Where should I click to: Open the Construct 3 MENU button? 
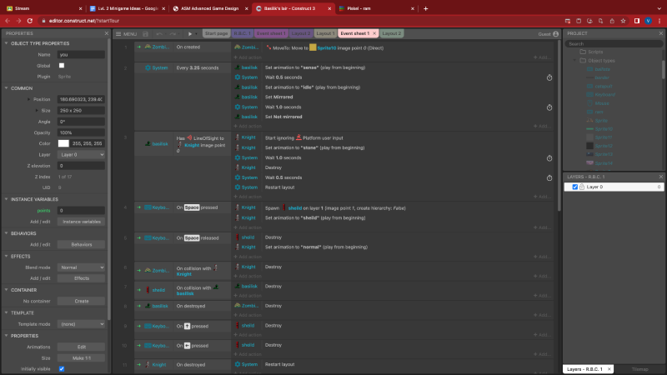(x=126, y=34)
